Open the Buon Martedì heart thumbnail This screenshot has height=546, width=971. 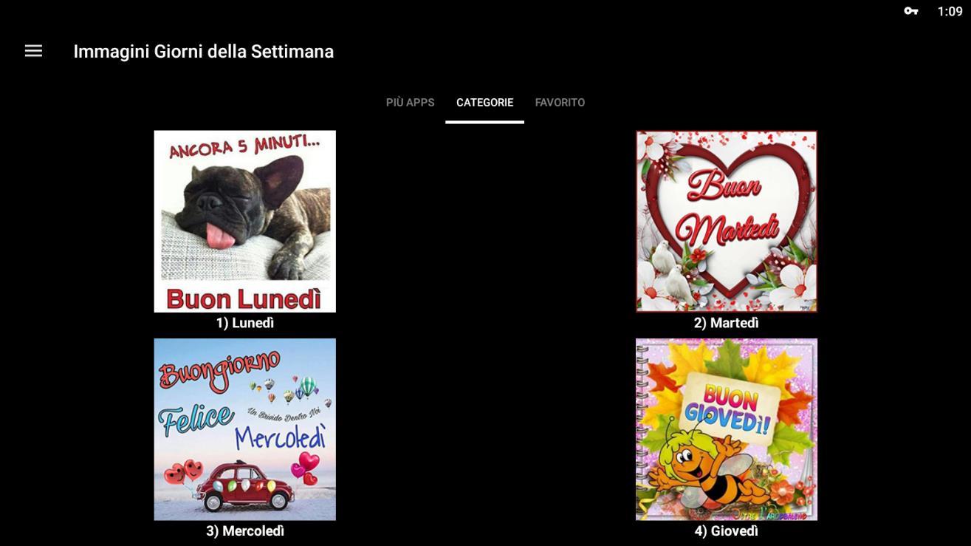[x=727, y=222]
